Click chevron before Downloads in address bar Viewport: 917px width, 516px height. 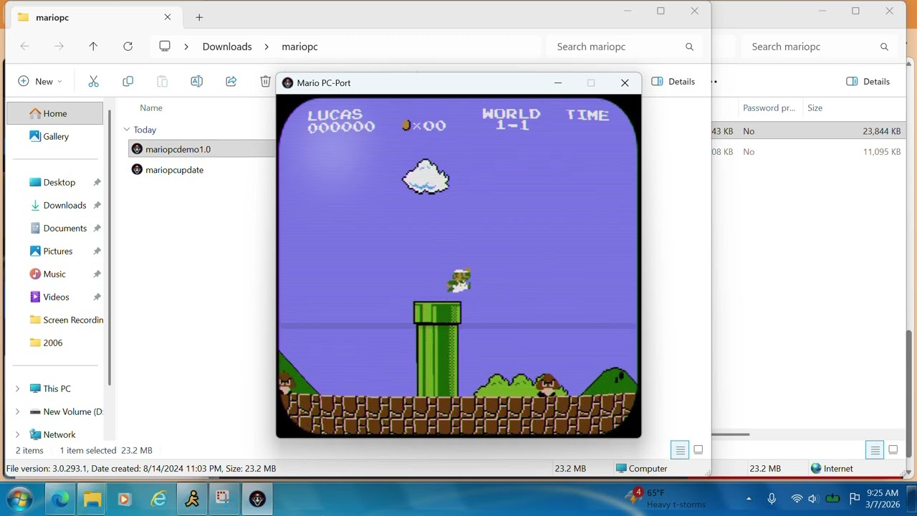point(186,47)
